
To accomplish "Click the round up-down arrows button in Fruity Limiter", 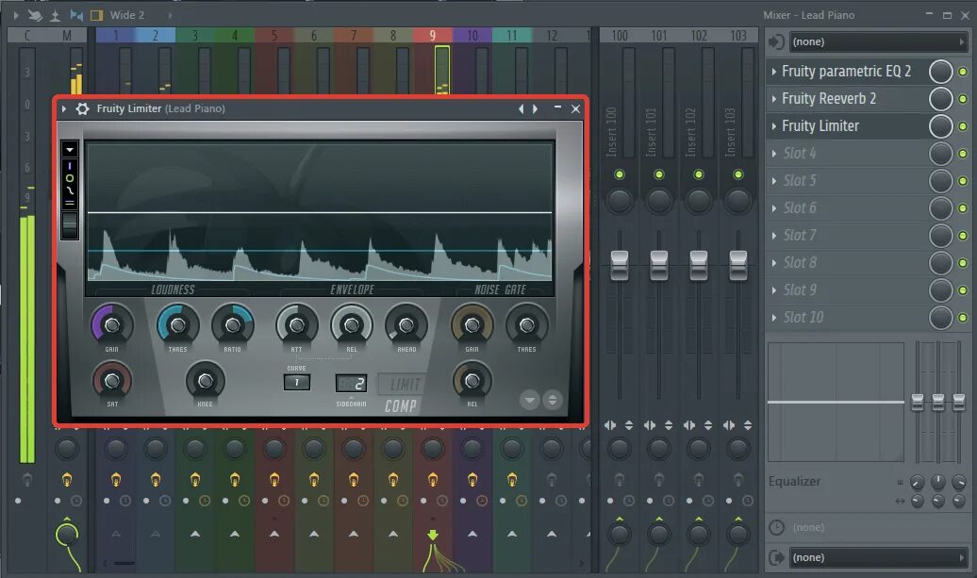I will pyautogui.click(x=552, y=400).
